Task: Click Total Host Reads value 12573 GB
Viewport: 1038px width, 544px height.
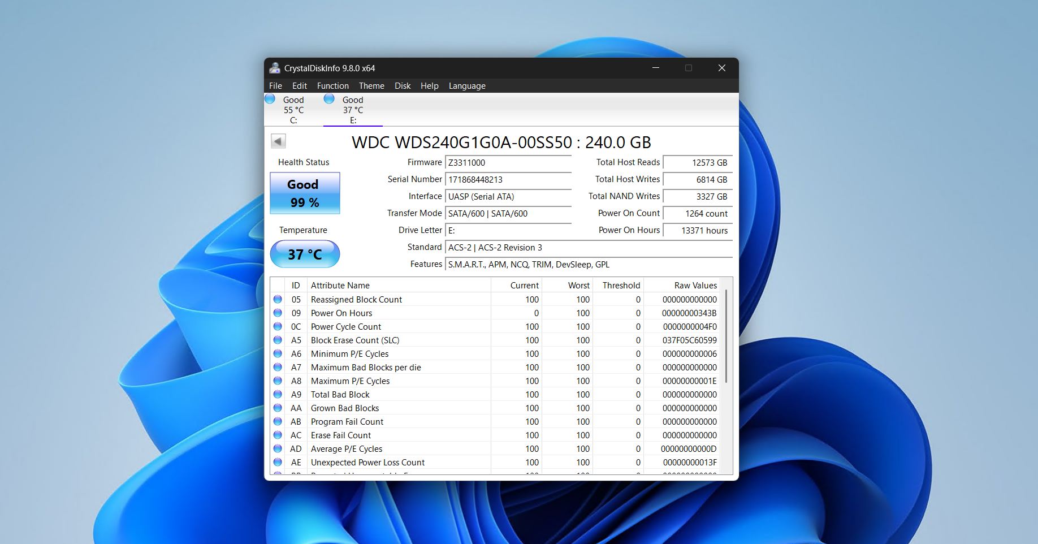Action: click(x=698, y=163)
